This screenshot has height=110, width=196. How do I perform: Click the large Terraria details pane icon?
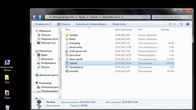39,104
